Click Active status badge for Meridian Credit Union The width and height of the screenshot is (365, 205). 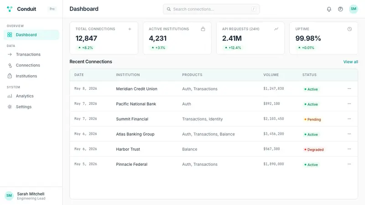311,89
